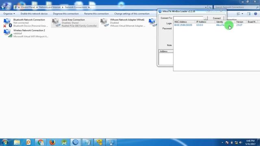Click the Explorer back navigation arrow
Screen dimensions: 260x146
pos(3,7)
